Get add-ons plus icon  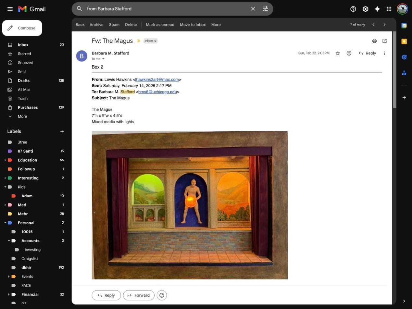click(x=404, y=97)
